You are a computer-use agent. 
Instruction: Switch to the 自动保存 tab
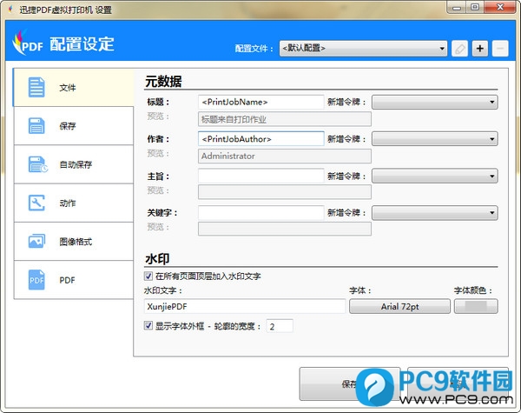(x=73, y=164)
